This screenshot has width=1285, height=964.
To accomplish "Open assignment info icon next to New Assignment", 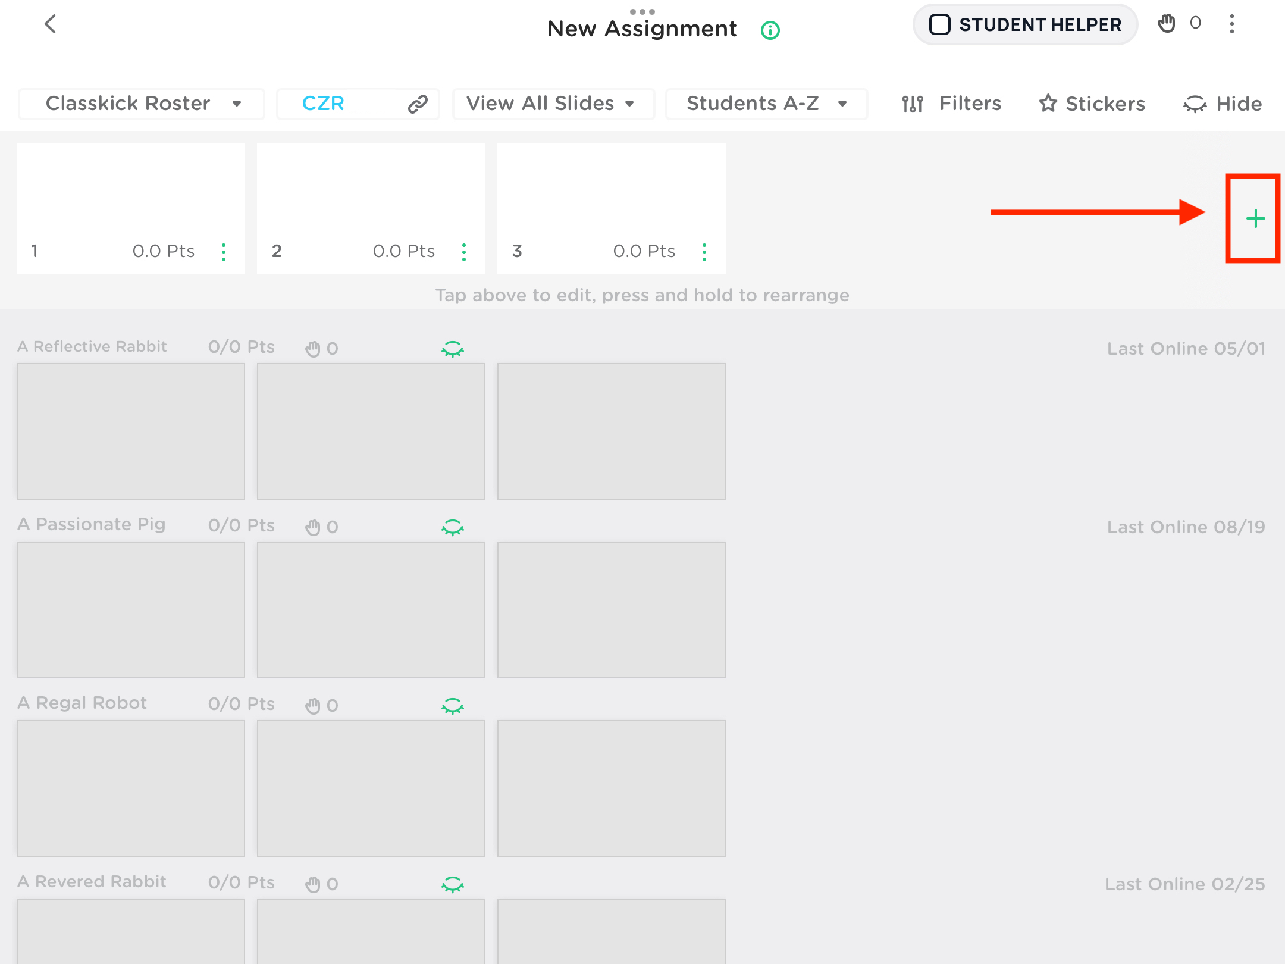I will tap(770, 30).
